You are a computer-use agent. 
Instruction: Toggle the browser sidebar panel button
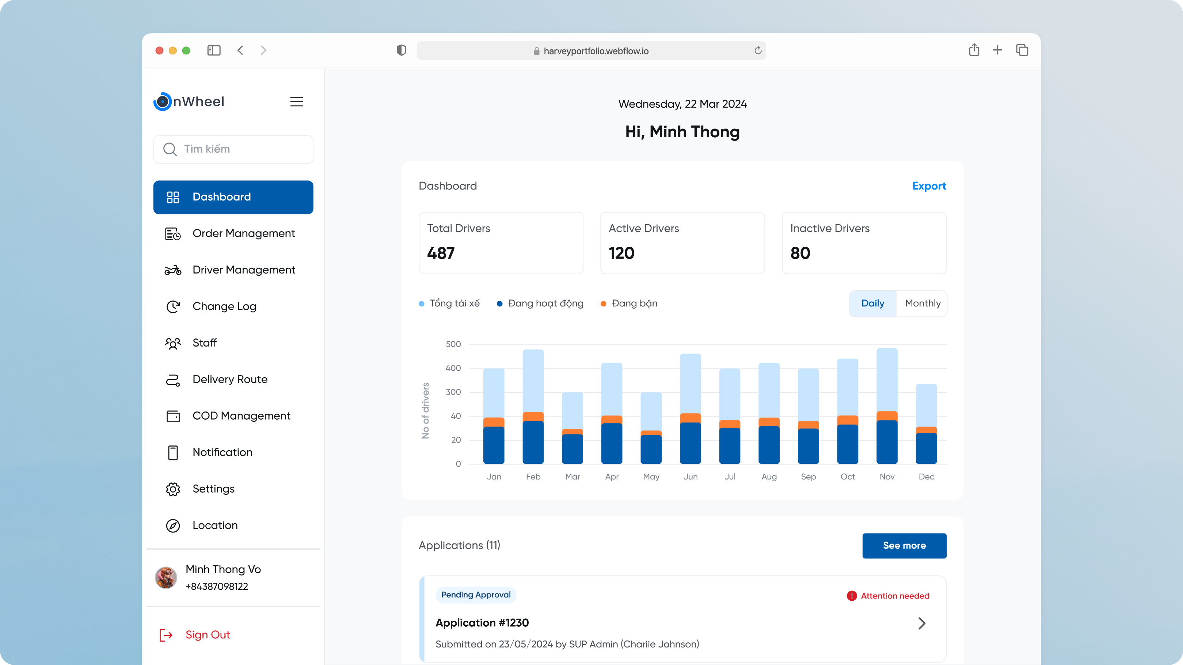[213, 50]
